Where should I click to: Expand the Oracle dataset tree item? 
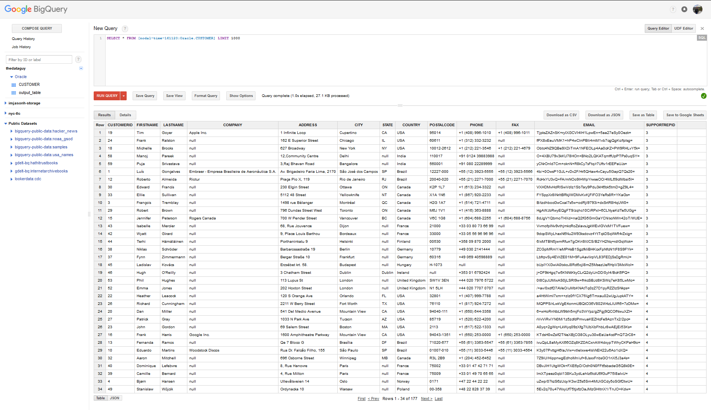[11, 76]
